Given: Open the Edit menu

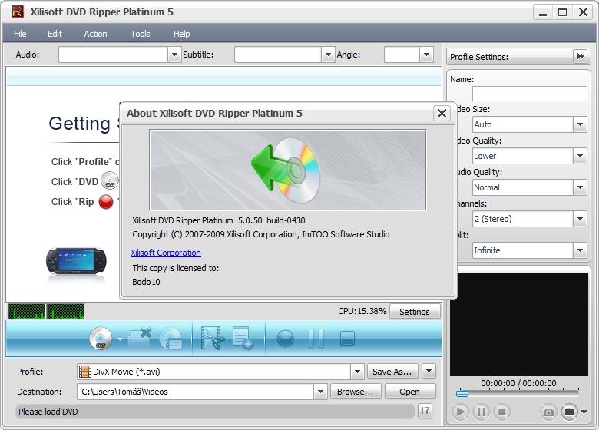Looking at the screenshot, I should [x=55, y=34].
